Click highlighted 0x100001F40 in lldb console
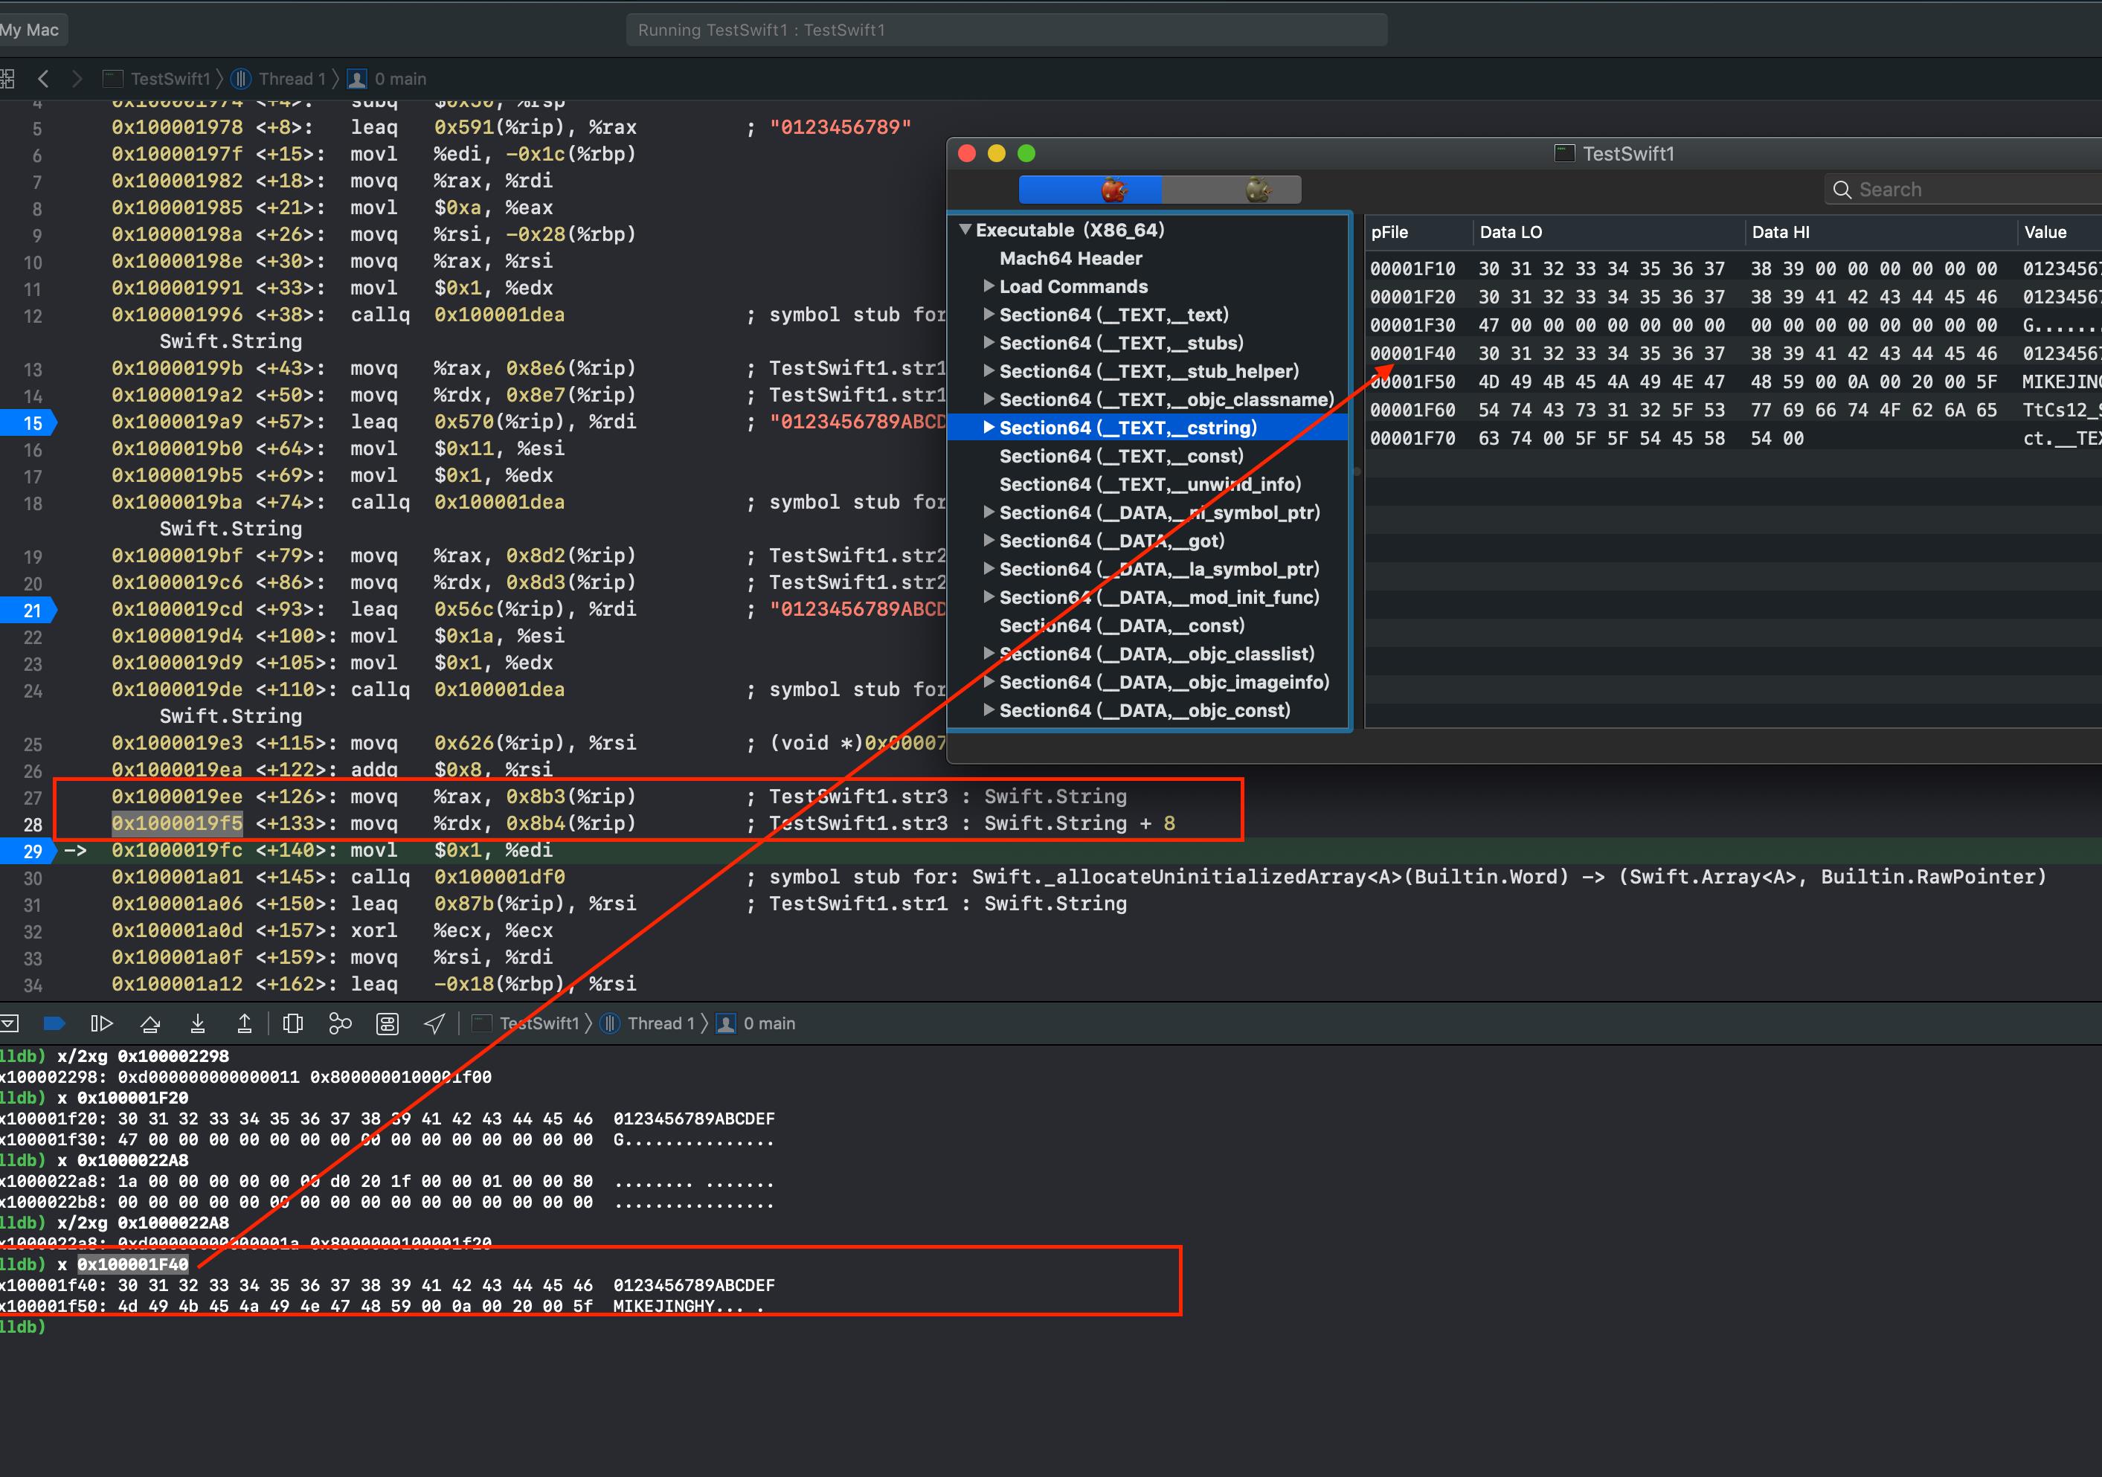The image size is (2102, 1477). pyautogui.click(x=132, y=1264)
